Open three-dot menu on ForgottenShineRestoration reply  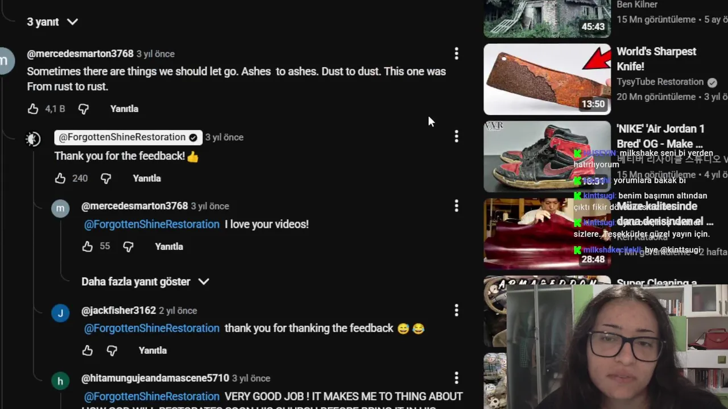(456, 136)
